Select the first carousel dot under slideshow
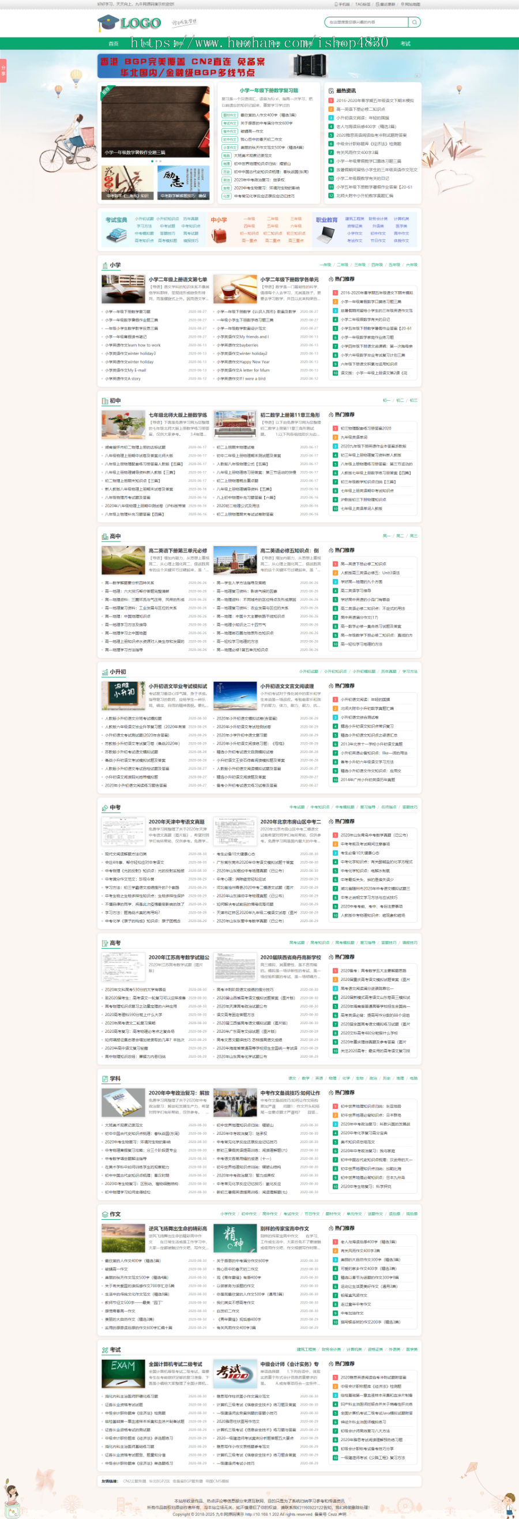Viewport: 519px width, 1519px height. point(153,161)
